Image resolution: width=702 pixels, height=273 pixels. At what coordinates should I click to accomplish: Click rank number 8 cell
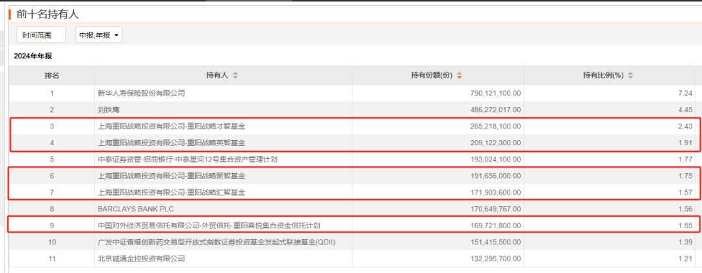(x=51, y=209)
